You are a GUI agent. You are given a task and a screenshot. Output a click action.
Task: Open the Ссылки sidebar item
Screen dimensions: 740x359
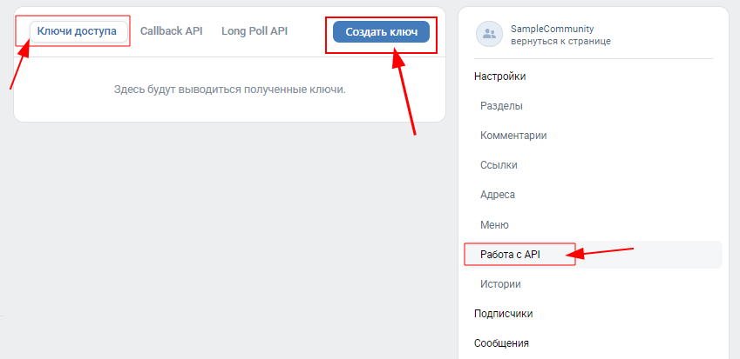tap(499, 165)
